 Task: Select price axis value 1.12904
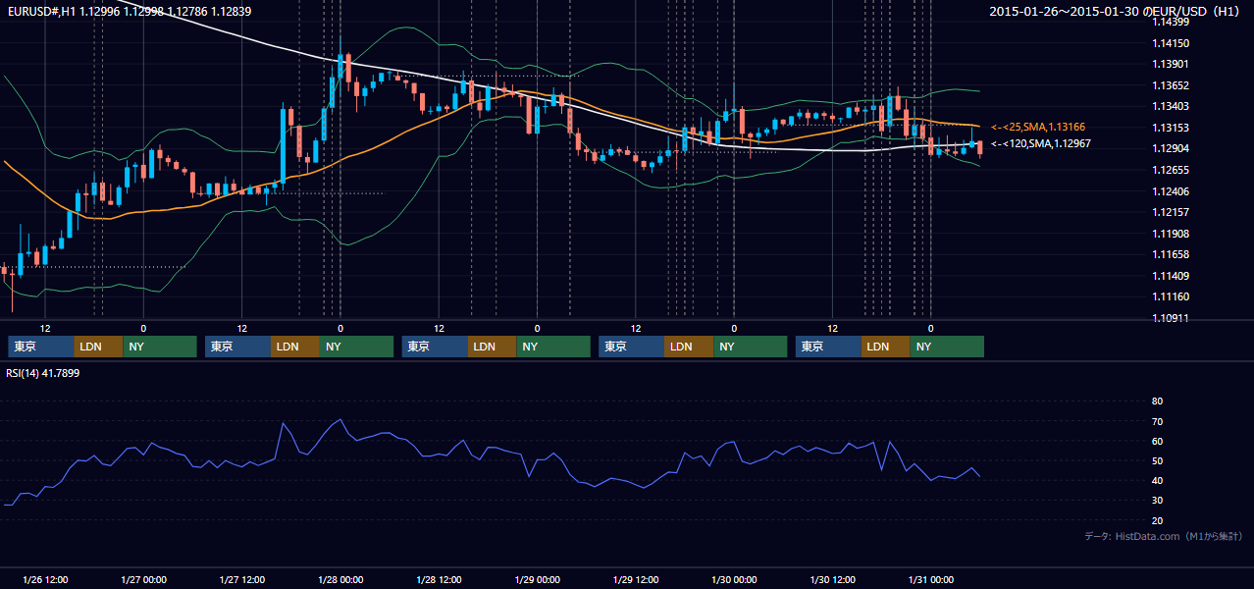click(1171, 148)
